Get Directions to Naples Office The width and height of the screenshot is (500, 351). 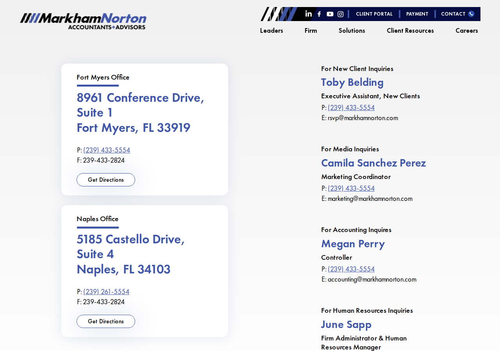coord(106,321)
